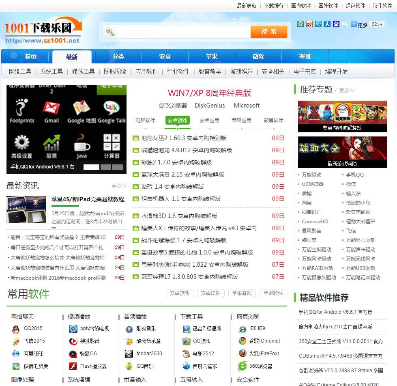Viewport: 397px width, 386px height.
Task: Click the 微信电脑版 icon
Action: point(16,366)
